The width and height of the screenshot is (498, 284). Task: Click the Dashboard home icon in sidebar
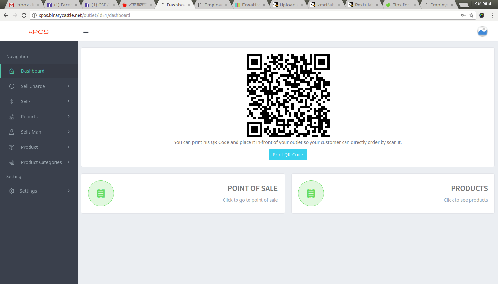tap(12, 71)
